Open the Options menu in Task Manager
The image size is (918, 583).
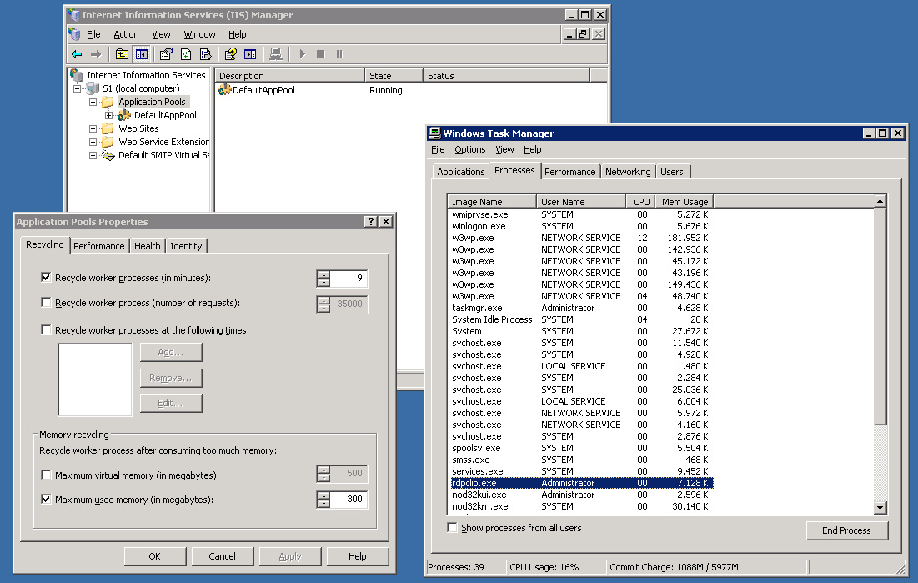click(470, 149)
